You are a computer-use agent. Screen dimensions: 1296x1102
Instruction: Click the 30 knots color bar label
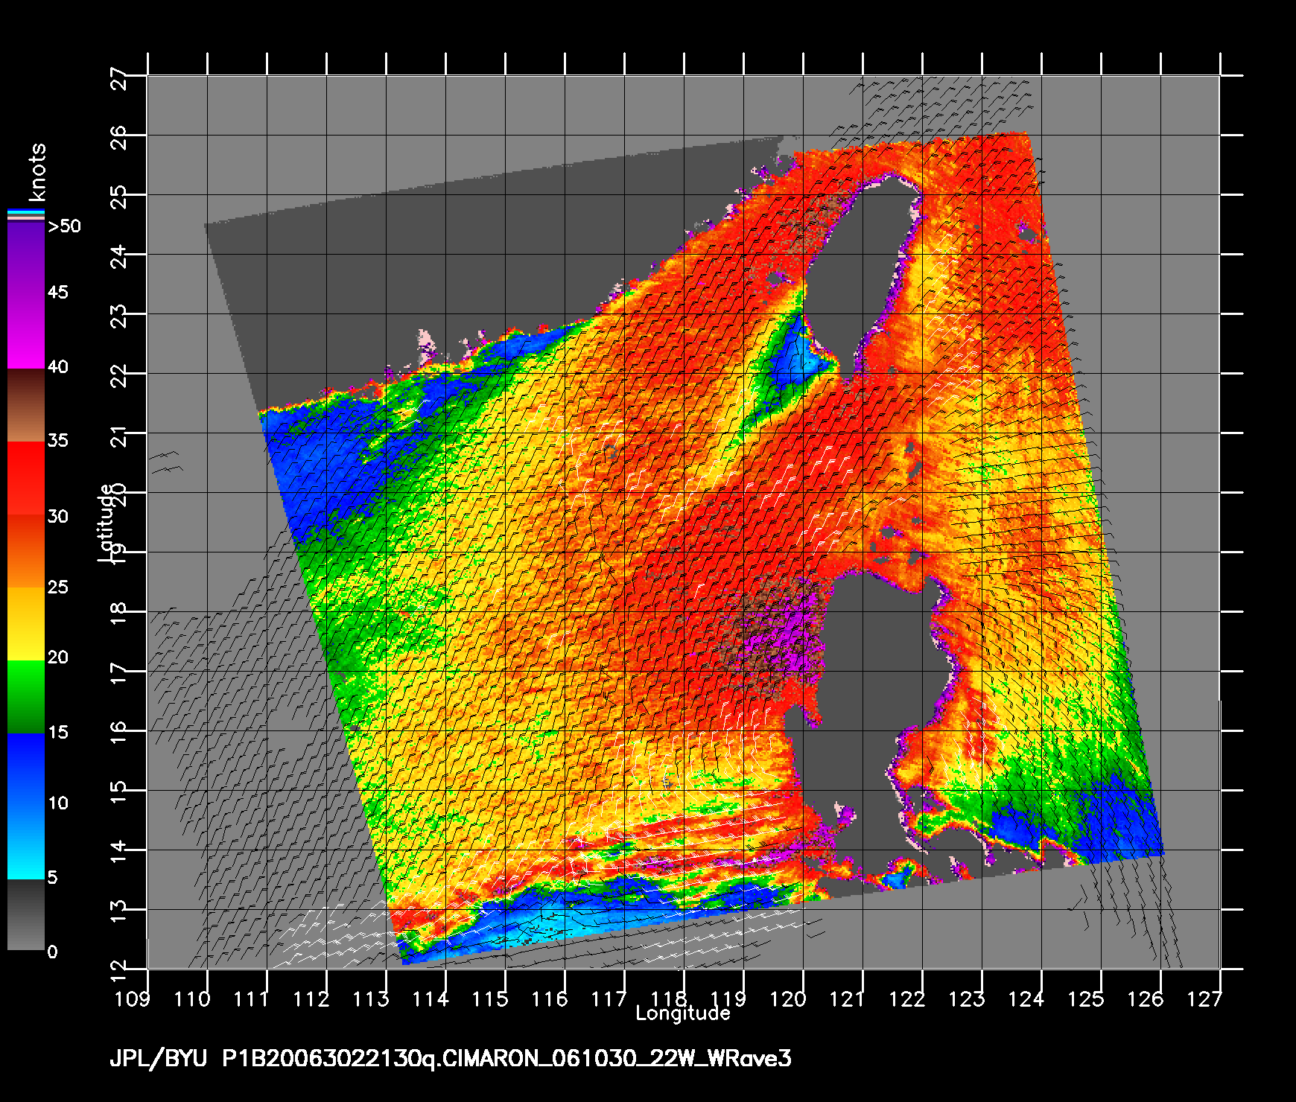[x=58, y=516]
